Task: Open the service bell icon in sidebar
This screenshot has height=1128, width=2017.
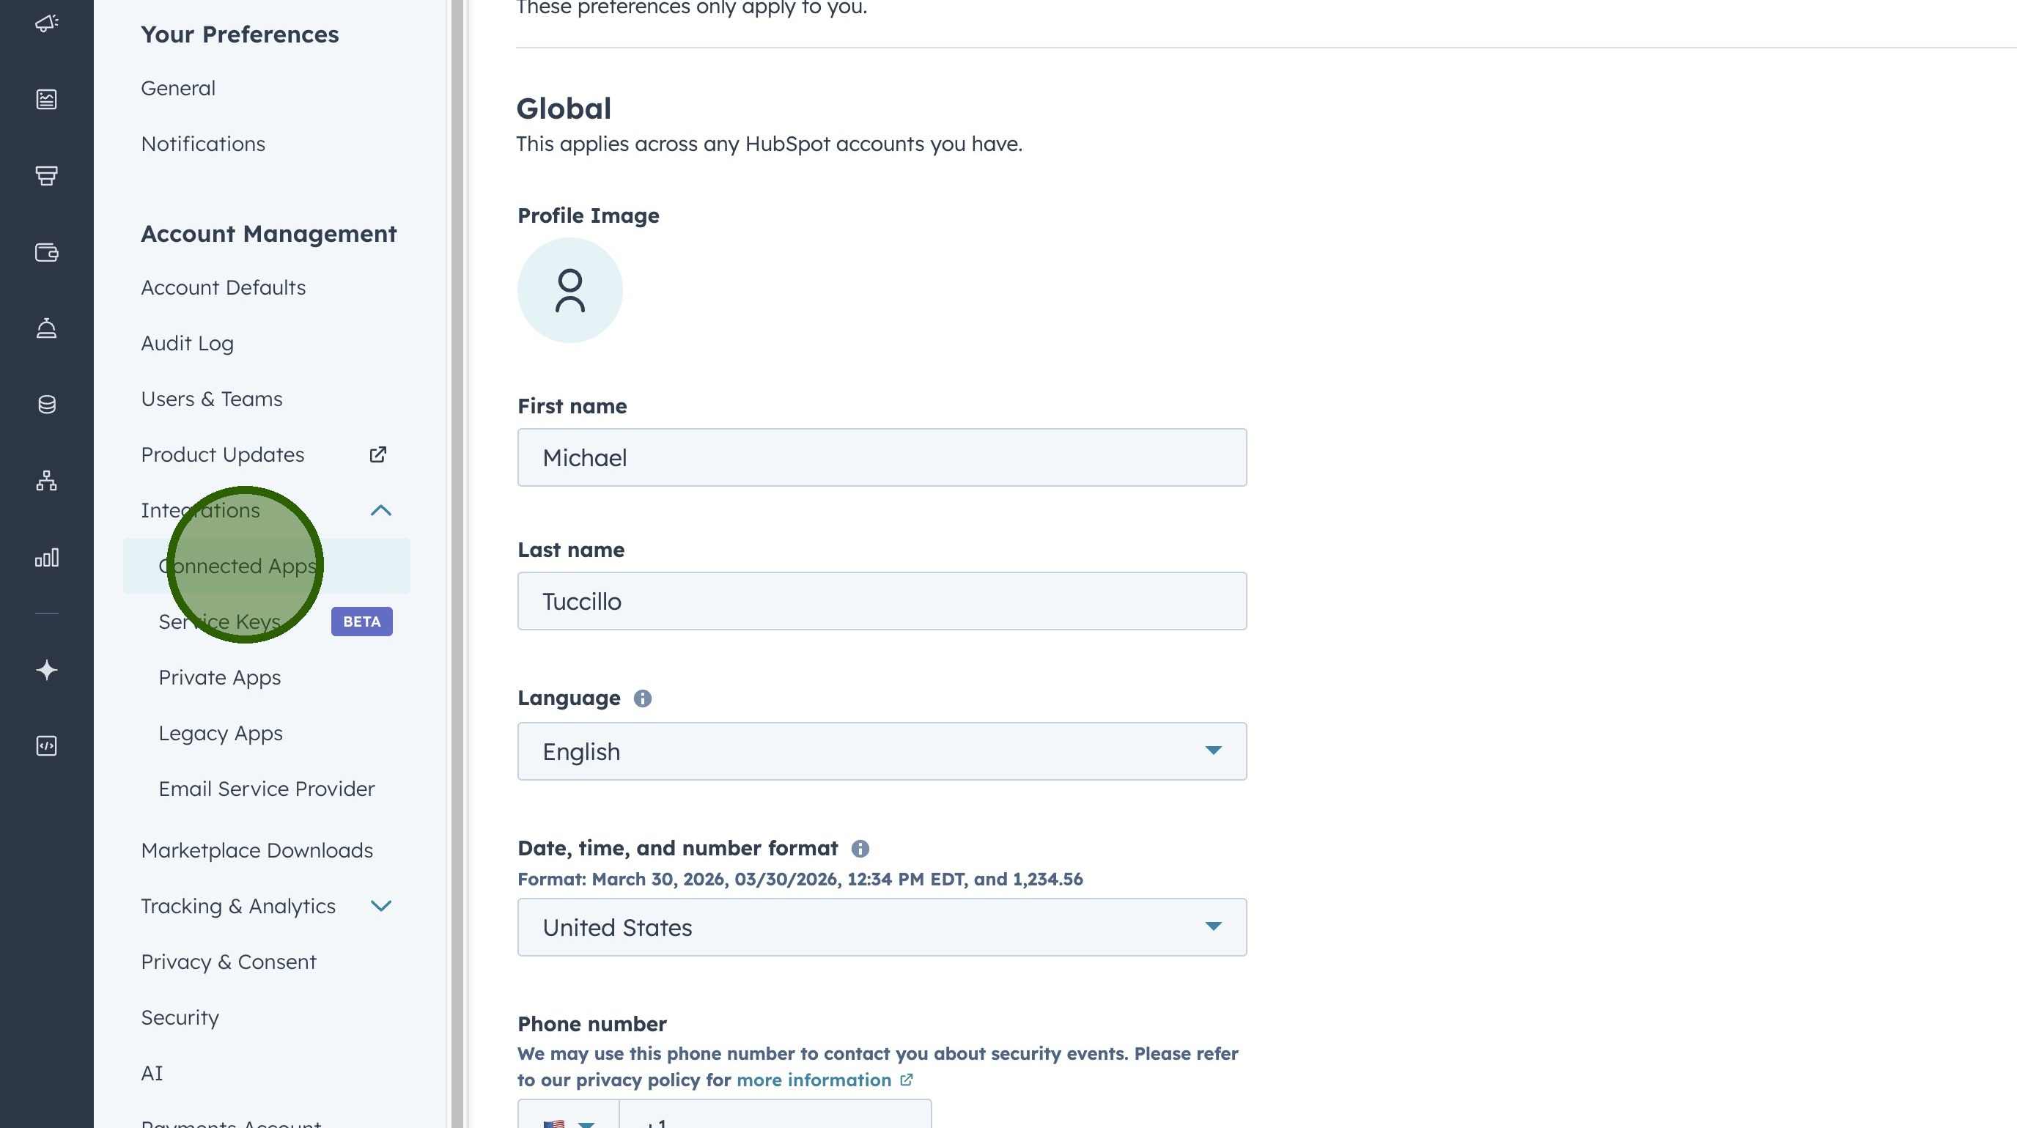Action: click(x=46, y=328)
